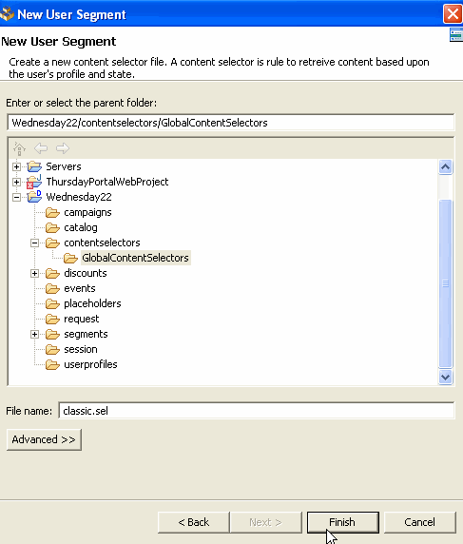Select the ThursdayPortalWebProject label in the tree
Image resolution: width=463 pixels, height=544 pixels.
pyautogui.click(x=107, y=182)
